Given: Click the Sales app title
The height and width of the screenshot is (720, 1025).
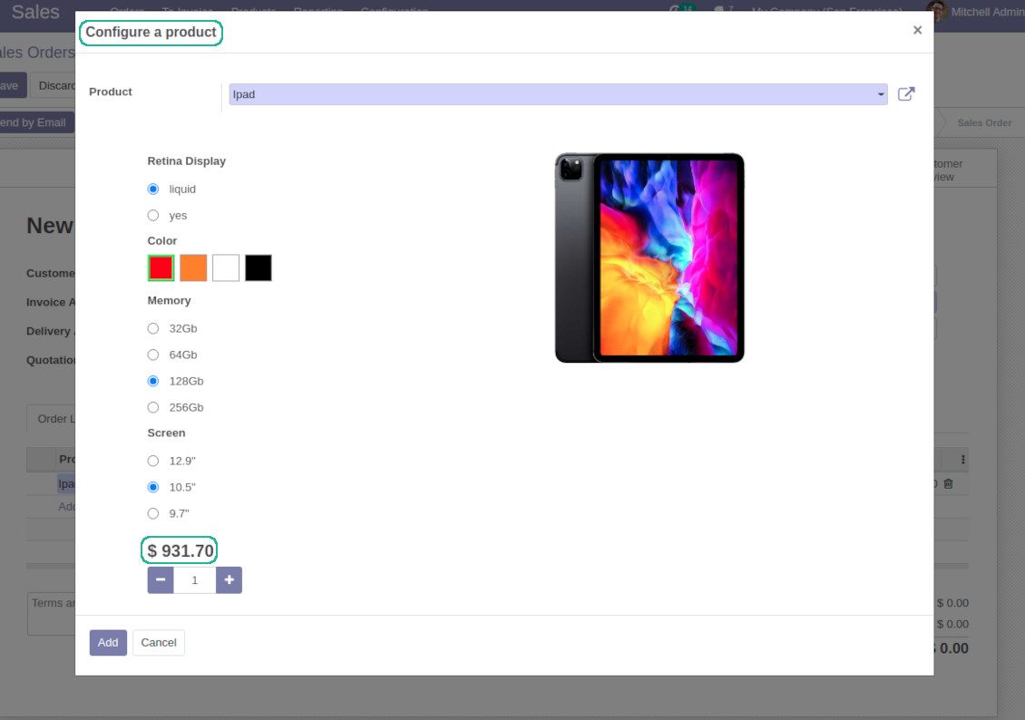Looking at the screenshot, I should click(x=35, y=12).
